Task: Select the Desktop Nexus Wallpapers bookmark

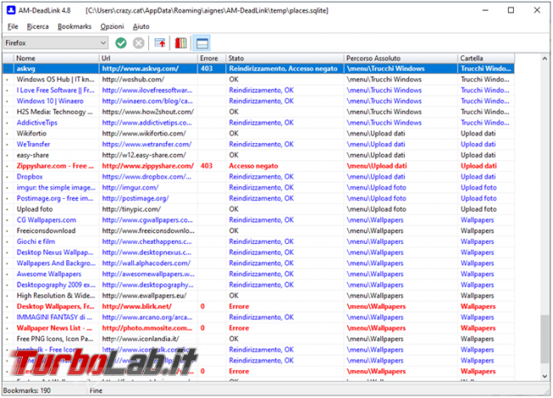Action: 259,253
